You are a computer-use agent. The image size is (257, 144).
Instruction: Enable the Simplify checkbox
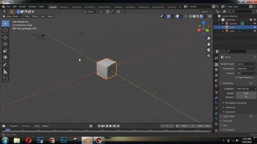[x=224, y=130]
